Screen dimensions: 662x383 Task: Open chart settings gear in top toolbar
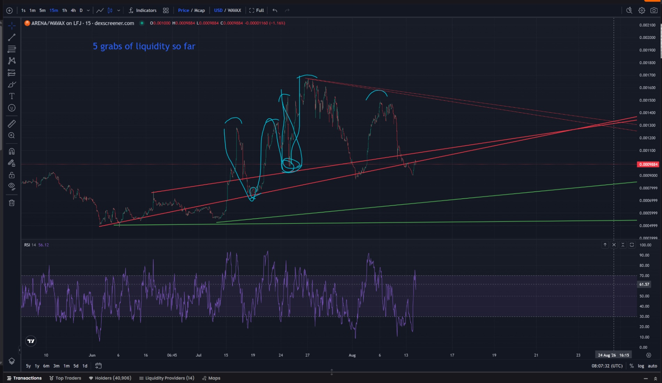(x=641, y=10)
